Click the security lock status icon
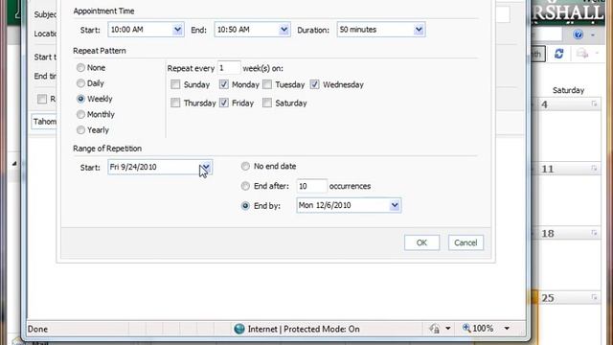Viewport: 613px width, 345px height. (434, 329)
